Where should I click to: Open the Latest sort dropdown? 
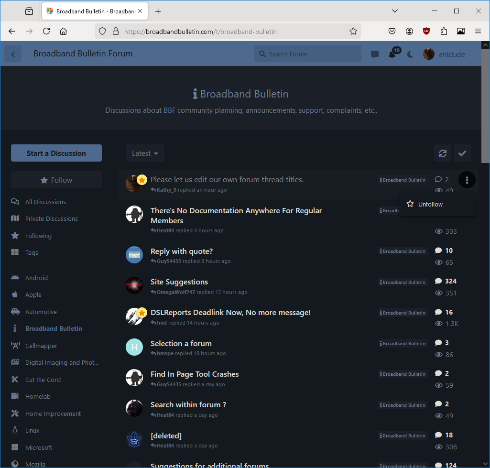(145, 153)
